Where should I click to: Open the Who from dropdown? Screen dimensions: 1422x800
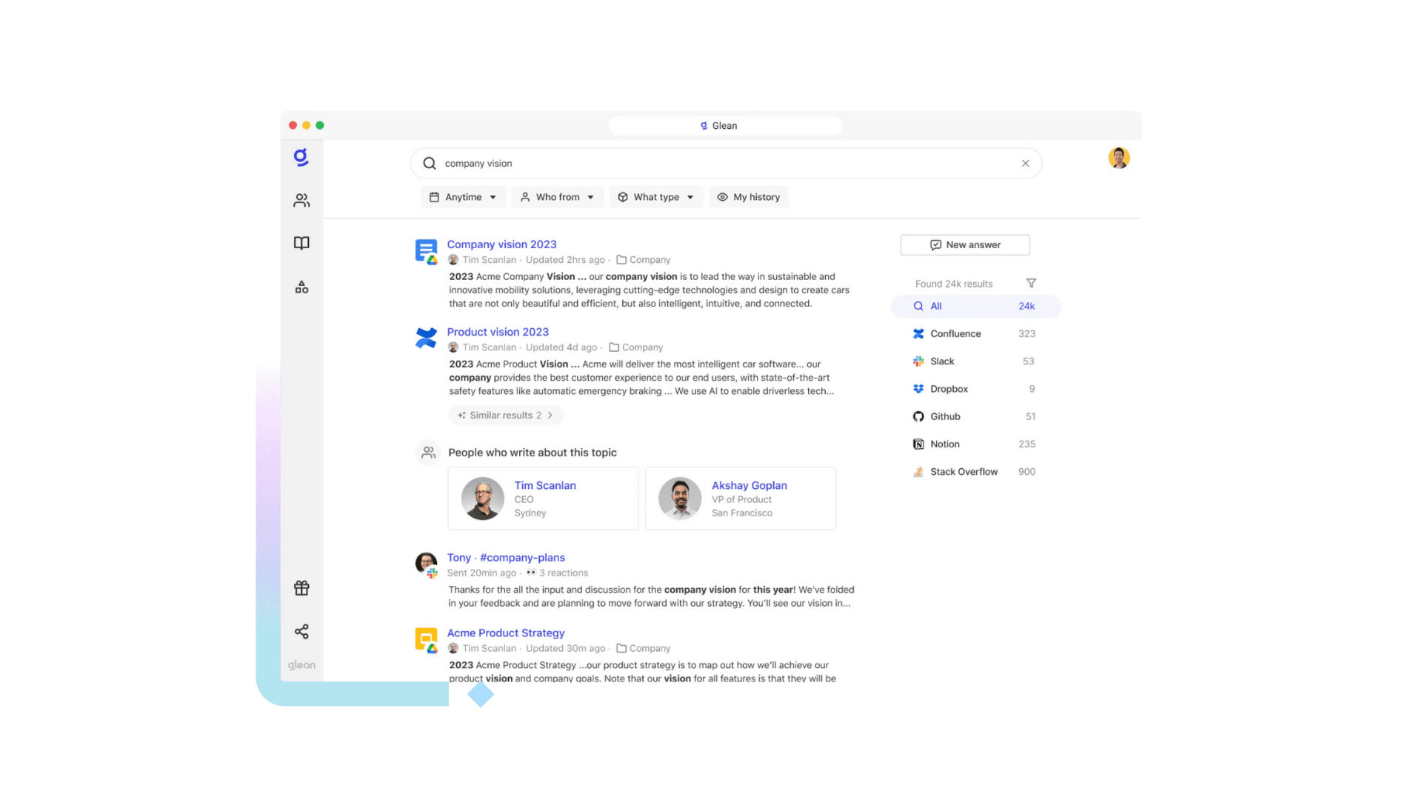click(x=557, y=197)
